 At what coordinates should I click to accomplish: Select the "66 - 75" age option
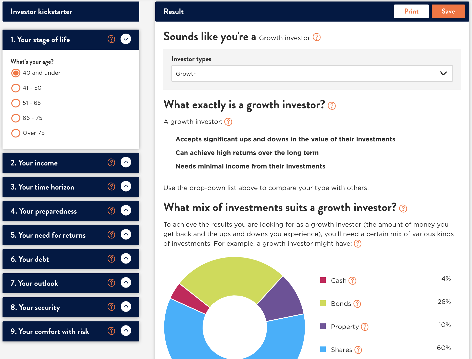point(16,118)
